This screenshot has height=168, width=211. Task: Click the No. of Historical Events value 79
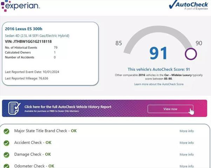[56, 48]
